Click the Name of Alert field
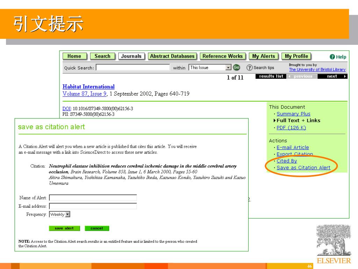The width and height of the screenshot is (358, 269). 93,198
